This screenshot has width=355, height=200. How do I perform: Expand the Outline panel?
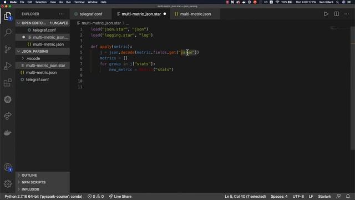tap(42, 176)
